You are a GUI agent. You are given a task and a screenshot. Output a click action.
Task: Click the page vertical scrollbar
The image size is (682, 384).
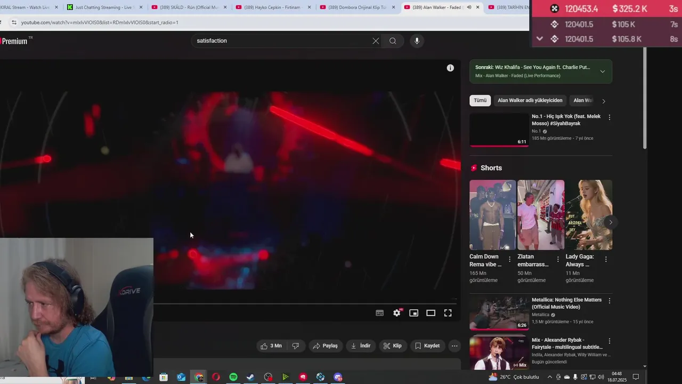(645, 99)
